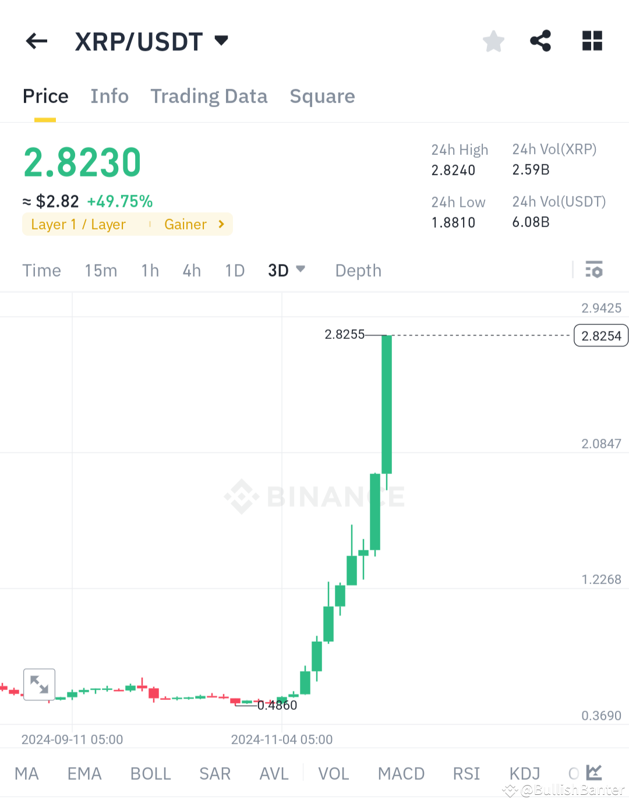Screen dimensions: 629x803
Task: Enable the MACD indicator
Action: point(401,773)
